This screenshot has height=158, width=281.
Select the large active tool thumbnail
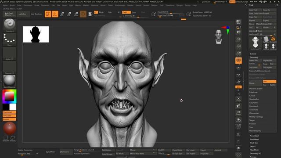click(x=256, y=43)
